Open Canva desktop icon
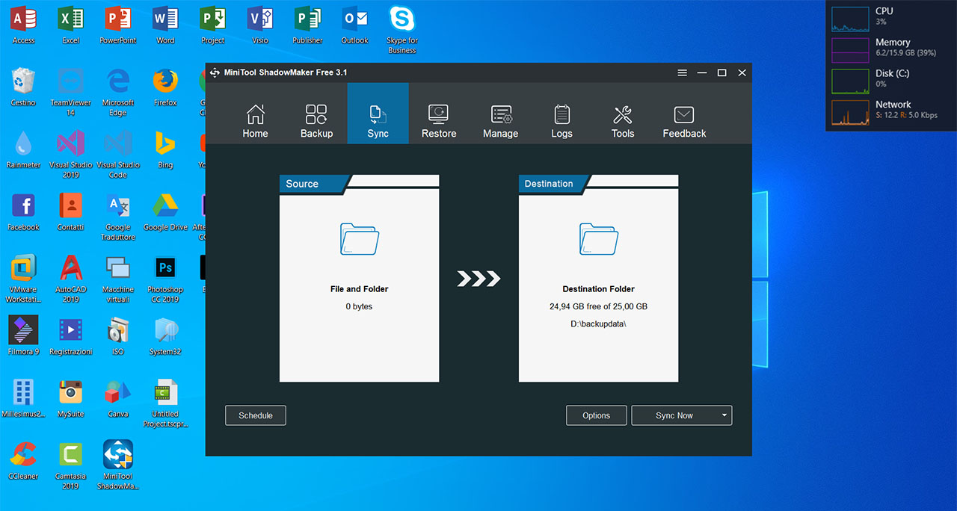Viewport: 957px width, 511px height. pos(118,397)
